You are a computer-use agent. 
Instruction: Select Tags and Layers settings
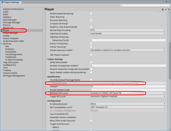click(11, 62)
